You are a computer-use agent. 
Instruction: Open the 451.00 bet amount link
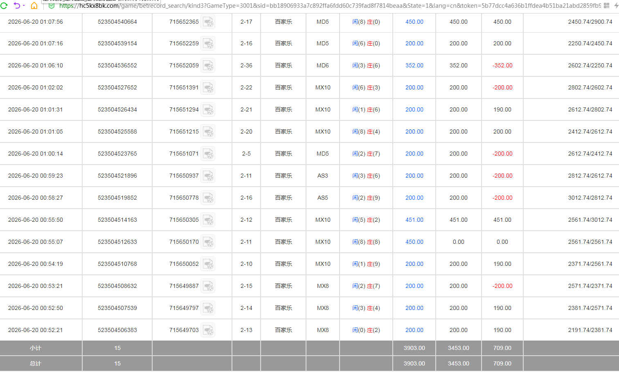coord(414,220)
